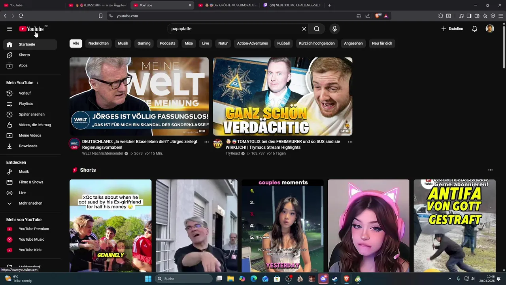Image resolution: width=506 pixels, height=285 pixels.
Task: Open Verlauf watch history
Action: (x=30, y=93)
